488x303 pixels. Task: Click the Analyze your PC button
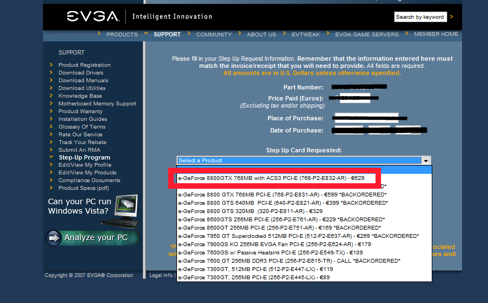click(x=92, y=238)
